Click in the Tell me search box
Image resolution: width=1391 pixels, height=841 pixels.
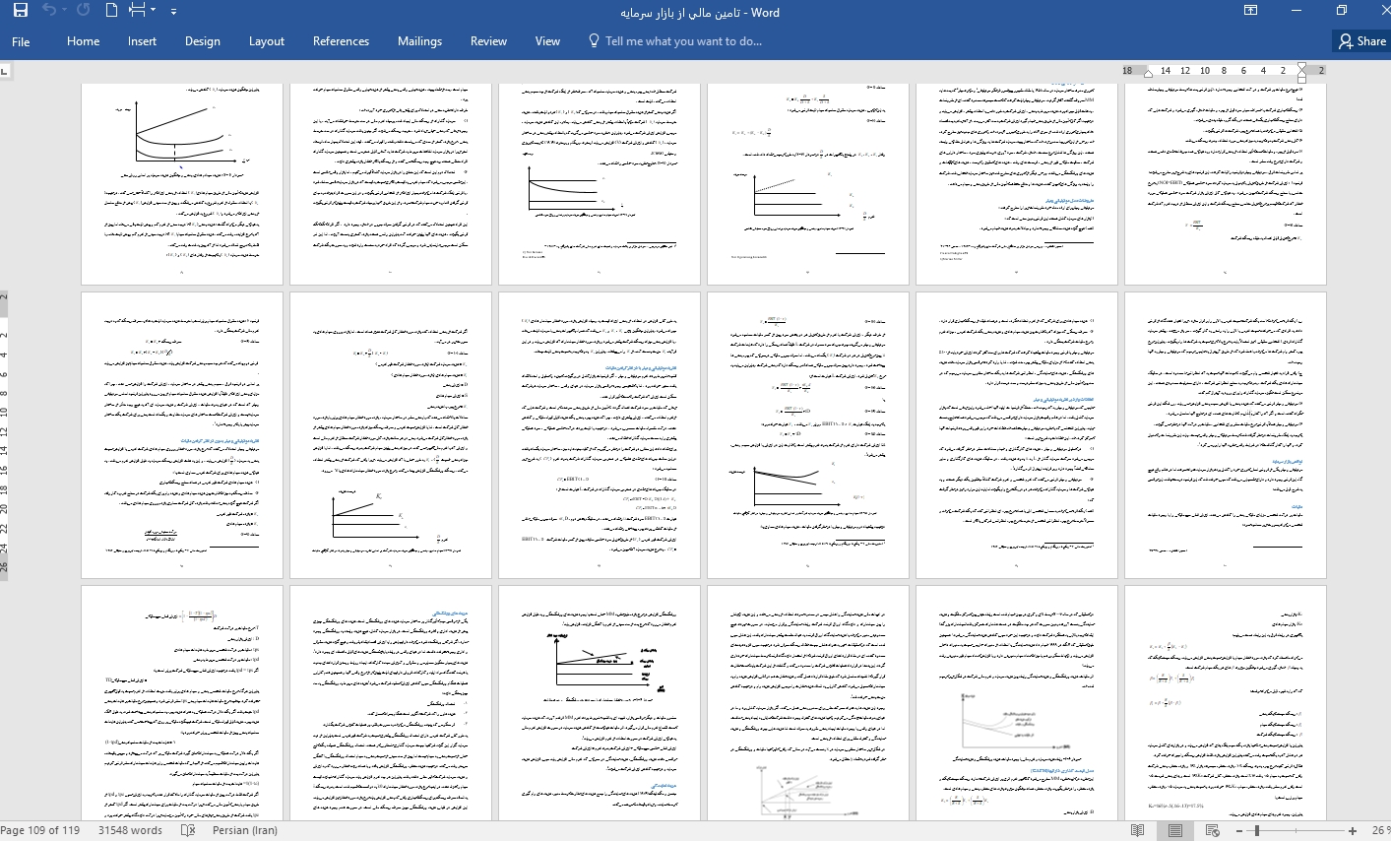pyautogui.click(x=682, y=41)
